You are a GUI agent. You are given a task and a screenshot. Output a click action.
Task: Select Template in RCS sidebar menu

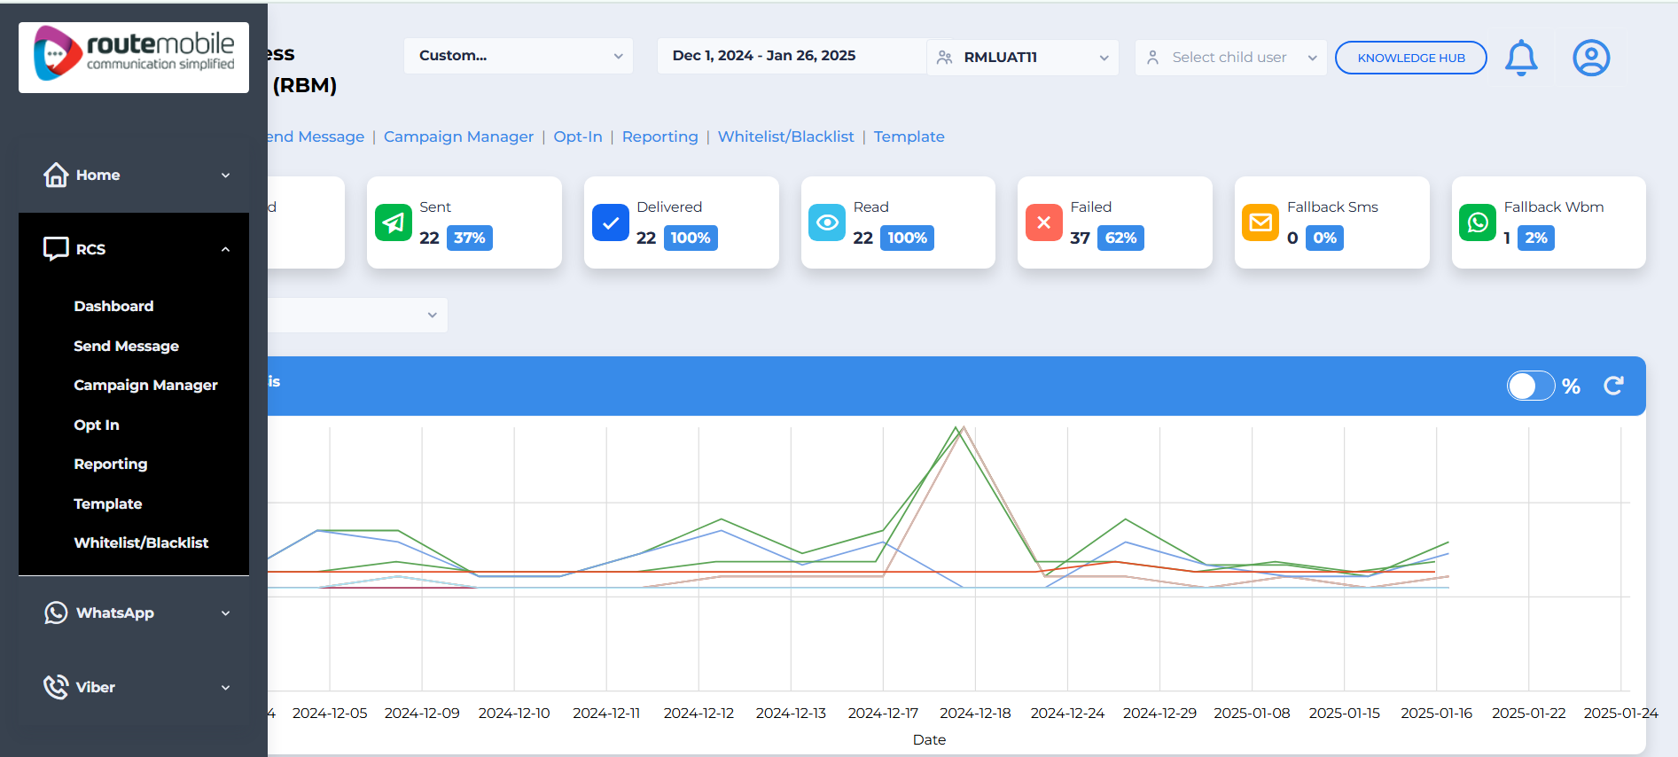(108, 503)
